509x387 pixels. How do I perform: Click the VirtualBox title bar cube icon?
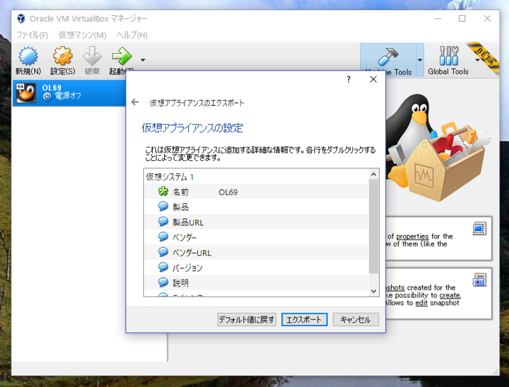pyautogui.click(x=21, y=18)
